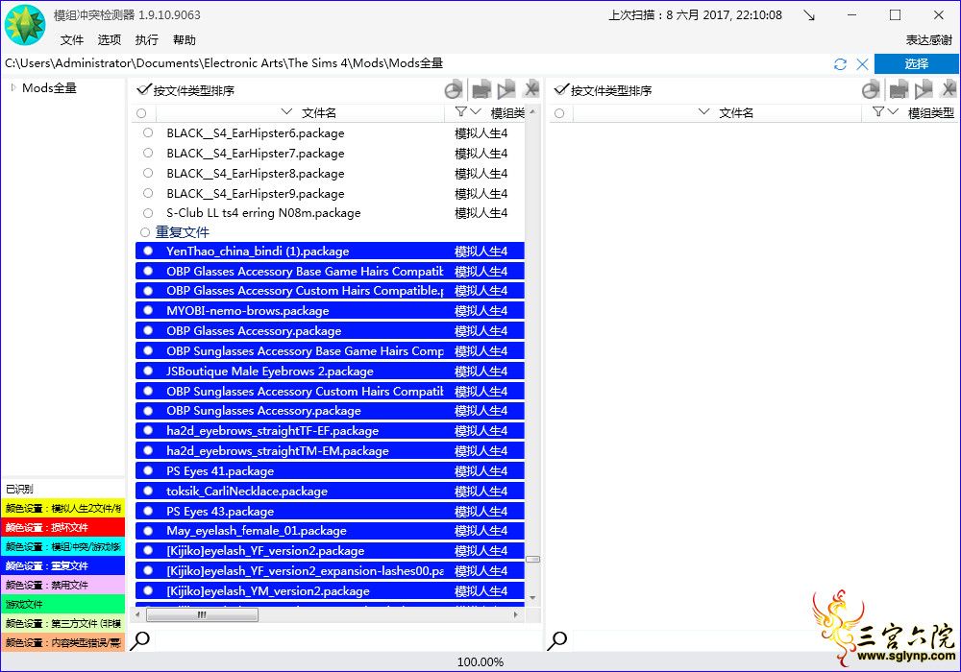Clear the folder path with the X icon

(862, 64)
